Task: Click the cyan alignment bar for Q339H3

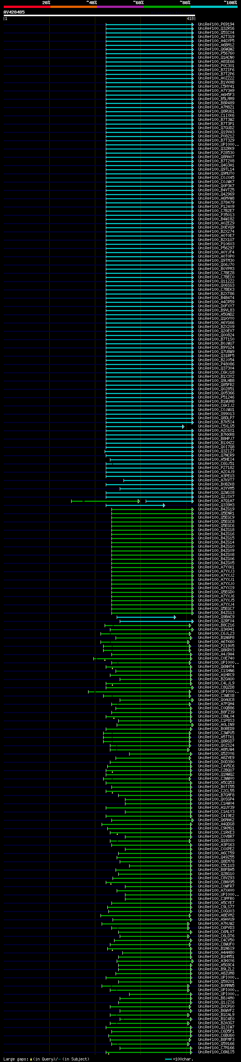Action: pos(135,506)
